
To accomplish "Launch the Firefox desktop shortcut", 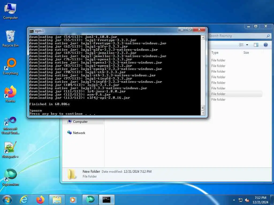I will (10, 94).
